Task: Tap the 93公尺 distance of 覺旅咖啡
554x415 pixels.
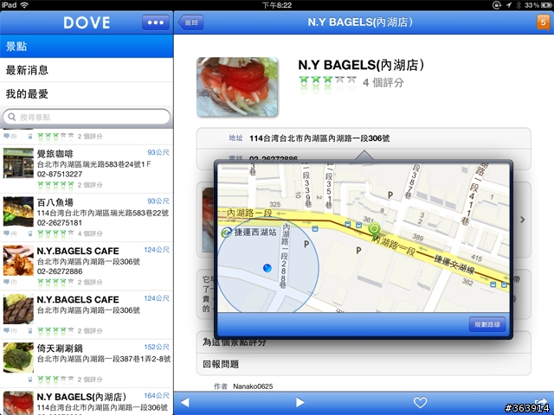Action: click(x=158, y=152)
